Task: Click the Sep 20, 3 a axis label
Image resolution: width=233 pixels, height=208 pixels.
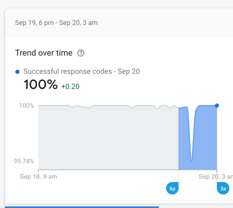Action: pyautogui.click(x=216, y=177)
